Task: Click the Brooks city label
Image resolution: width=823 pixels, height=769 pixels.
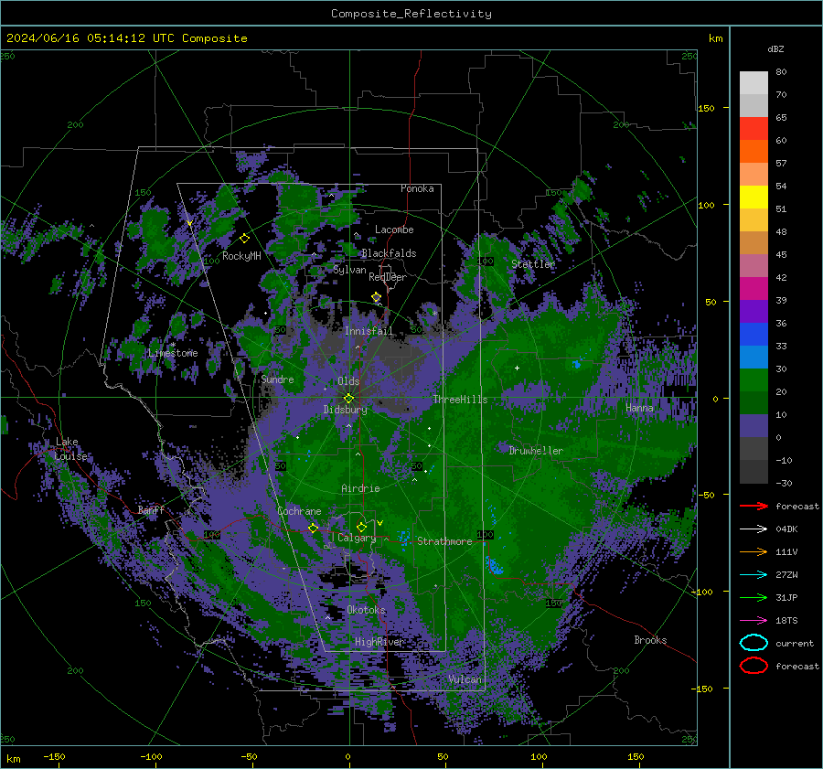Action: 650,640
